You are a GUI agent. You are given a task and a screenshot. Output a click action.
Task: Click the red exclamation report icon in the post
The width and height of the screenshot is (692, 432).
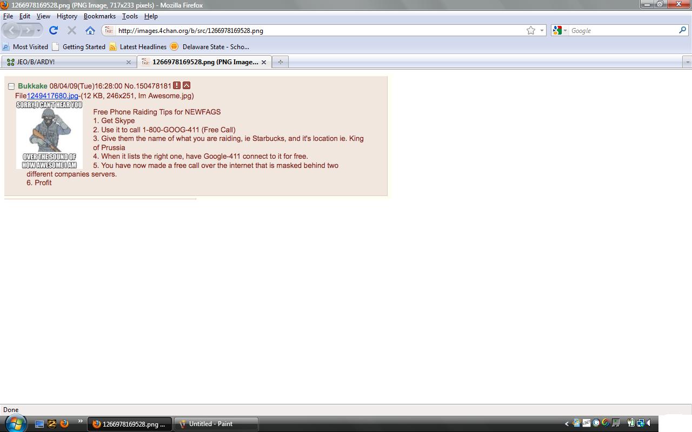click(x=177, y=86)
